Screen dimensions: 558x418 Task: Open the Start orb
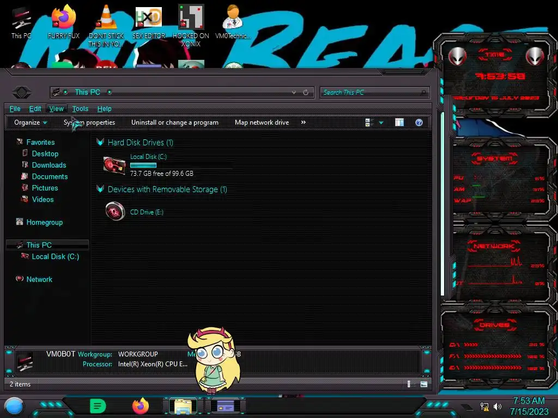tap(15, 406)
